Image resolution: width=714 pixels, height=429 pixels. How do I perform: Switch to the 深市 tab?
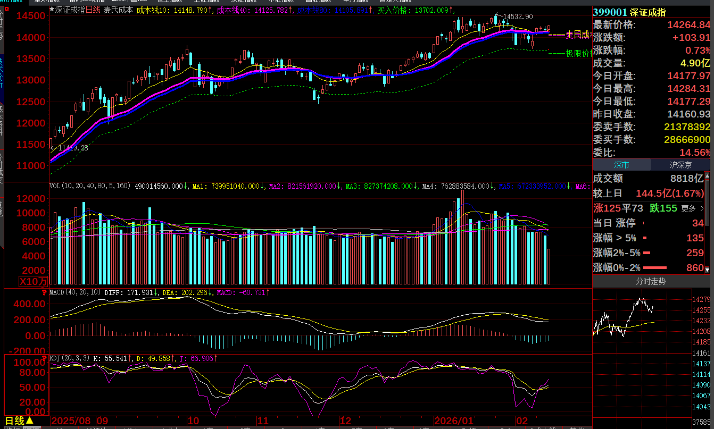point(621,165)
